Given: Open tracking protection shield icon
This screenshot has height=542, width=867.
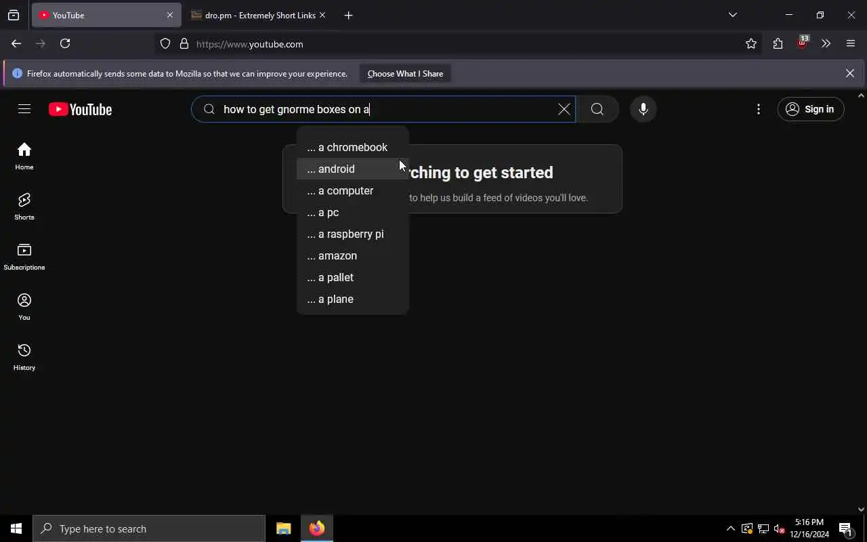Looking at the screenshot, I should (x=165, y=43).
